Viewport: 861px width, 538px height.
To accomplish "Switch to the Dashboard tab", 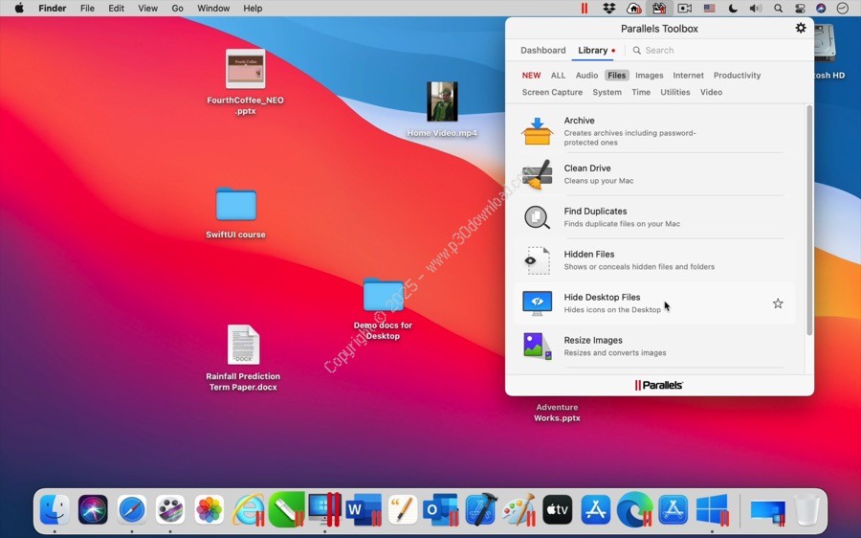I will pyautogui.click(x=542, y=51).
